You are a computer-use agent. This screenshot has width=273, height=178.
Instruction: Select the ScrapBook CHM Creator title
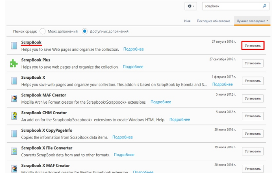point(44,113)
